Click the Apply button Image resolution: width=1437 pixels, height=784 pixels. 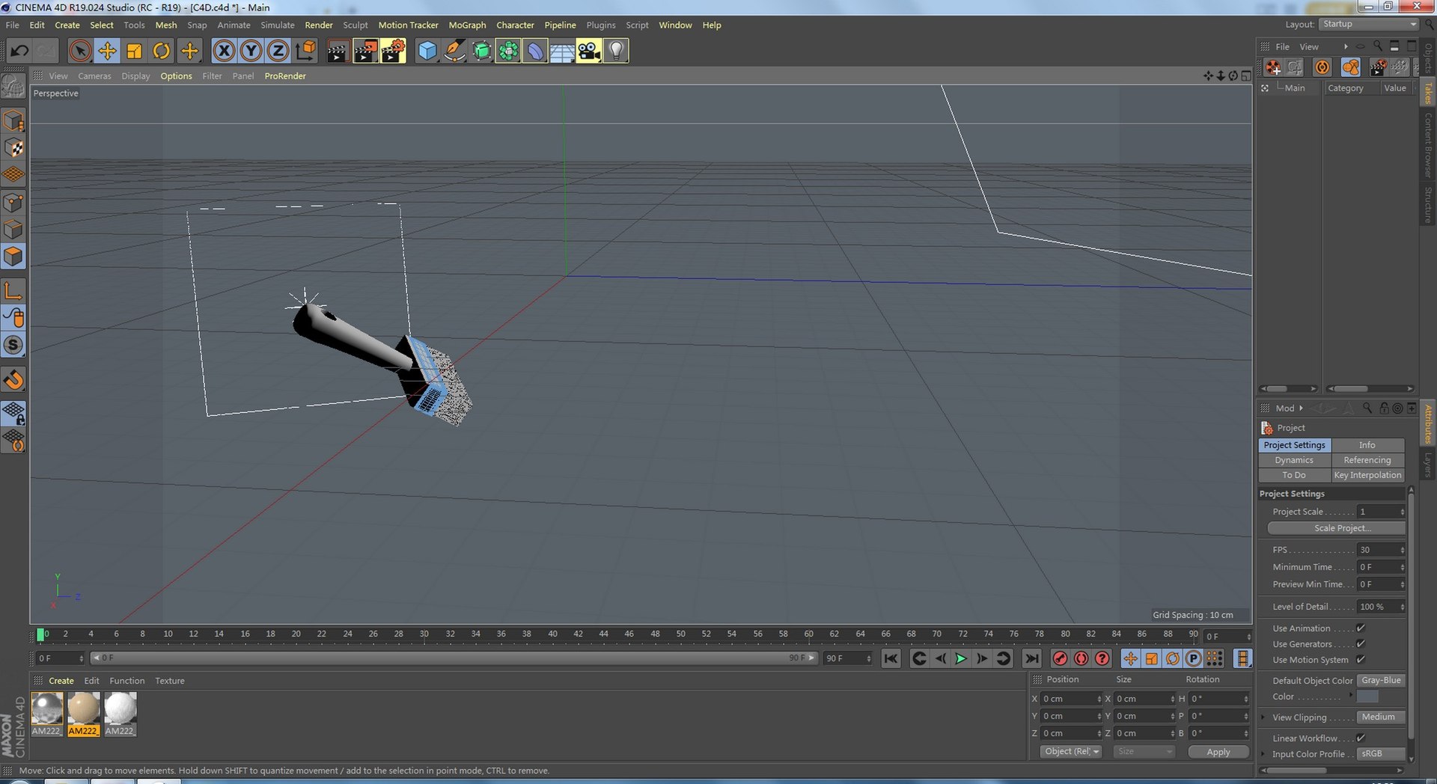pos(1218,752)
